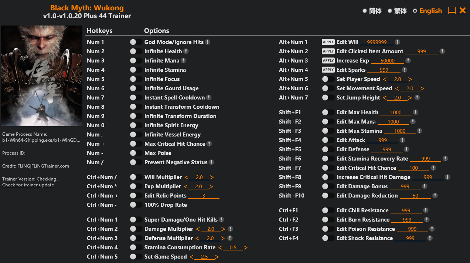
Task: Click info icon next to Instant Spell Cooldown
Action: (x=209, y=98)
